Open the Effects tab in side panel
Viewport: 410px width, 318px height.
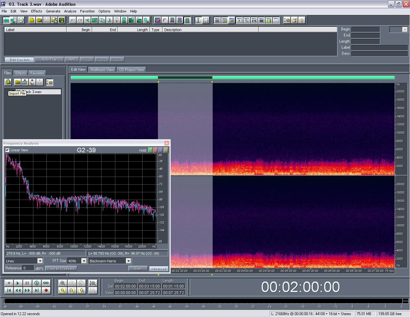(20, 73)
